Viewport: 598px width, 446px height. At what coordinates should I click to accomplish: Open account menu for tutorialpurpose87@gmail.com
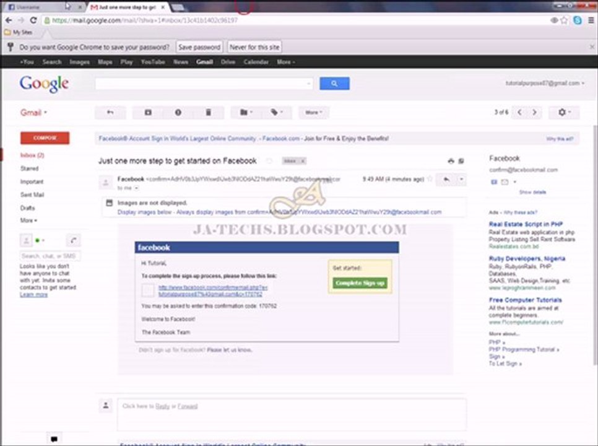click(545, 83)
